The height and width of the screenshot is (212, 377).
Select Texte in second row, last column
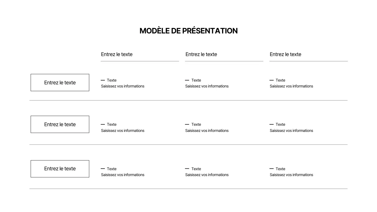click(280, 125)
